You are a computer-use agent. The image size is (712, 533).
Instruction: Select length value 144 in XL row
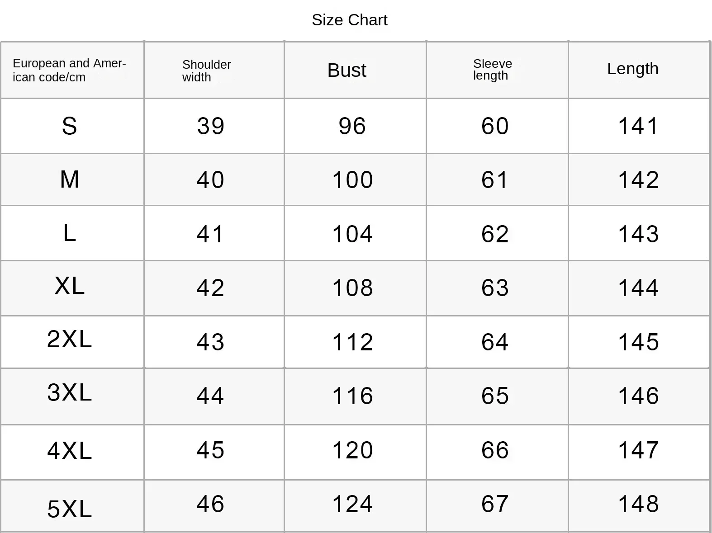(x=638, y=288)
